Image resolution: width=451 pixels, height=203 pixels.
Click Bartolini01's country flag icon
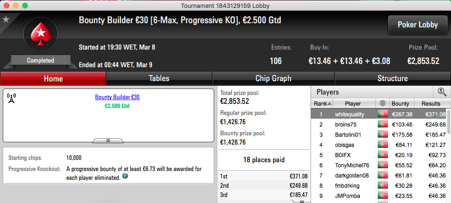click(383, 134)
